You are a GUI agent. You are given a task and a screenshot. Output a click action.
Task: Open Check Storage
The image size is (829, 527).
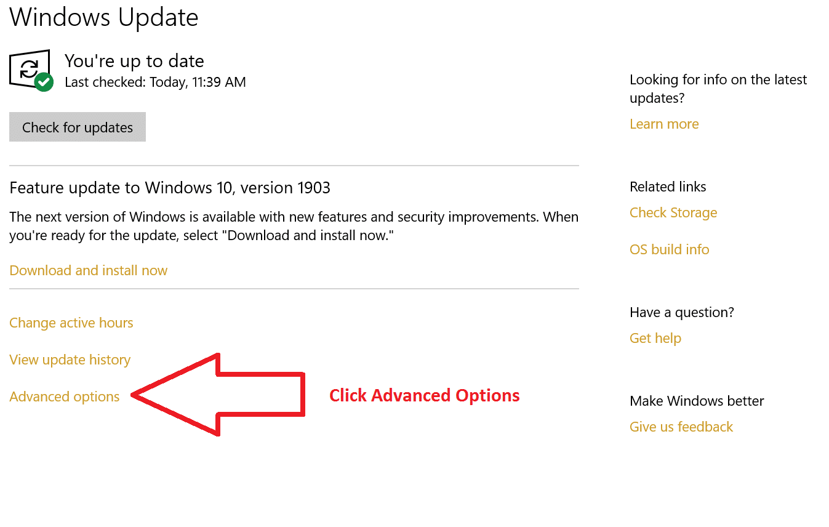[x=673, y=212]
